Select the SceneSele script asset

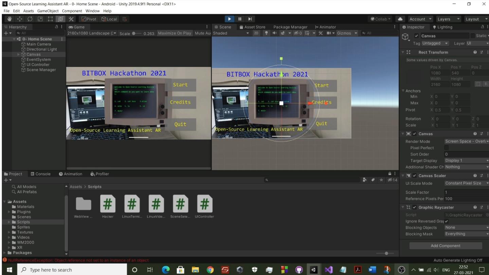coord(180,206)
